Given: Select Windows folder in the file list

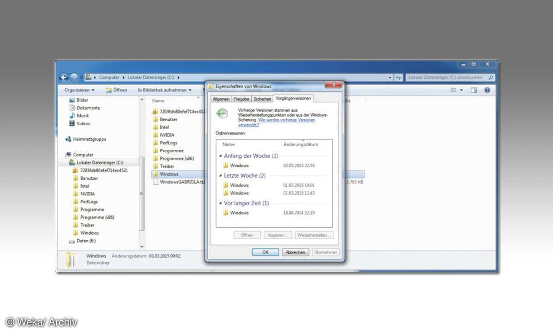Looking at the screenshot, I should coord(258,174).
